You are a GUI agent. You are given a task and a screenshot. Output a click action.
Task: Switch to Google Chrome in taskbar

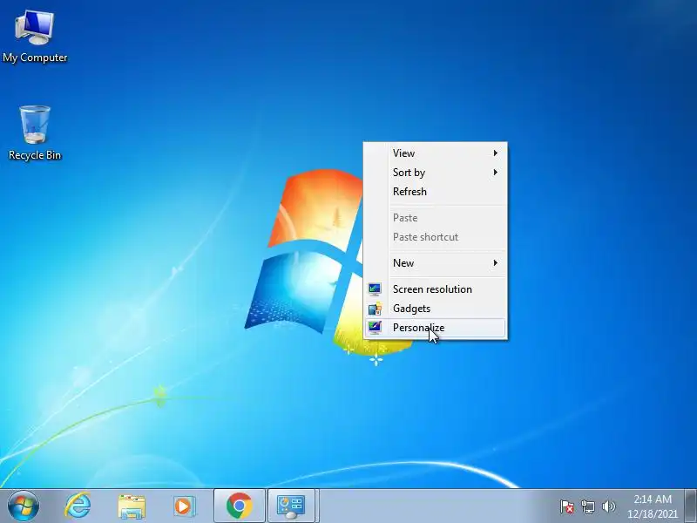coord(239,506)
